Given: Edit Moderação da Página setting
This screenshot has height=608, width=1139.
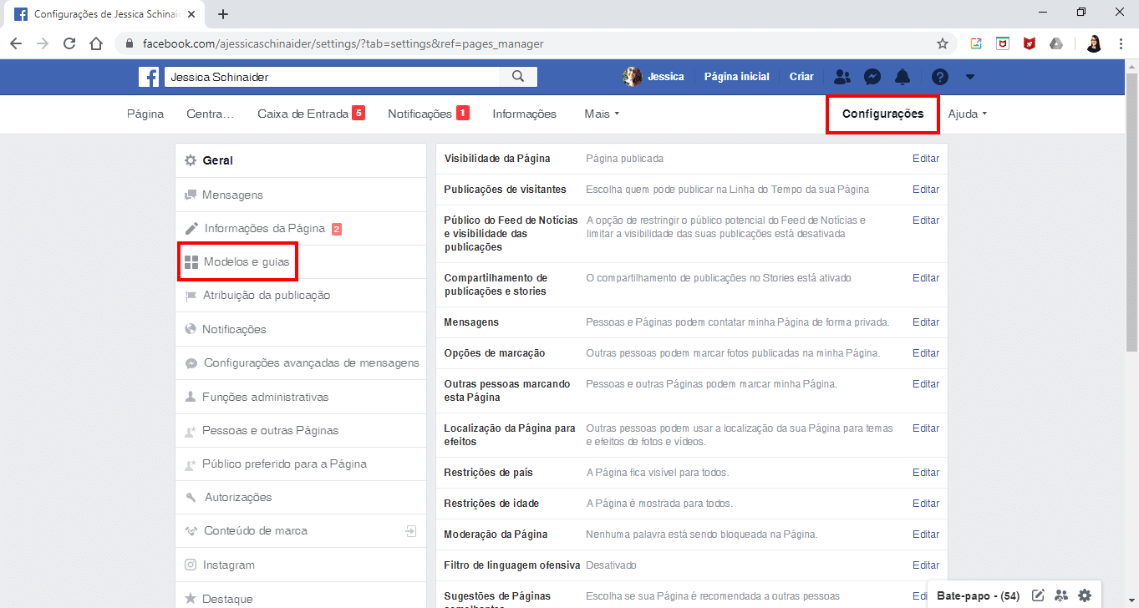Looking at the screenshot, I should (x=925, y=534).
